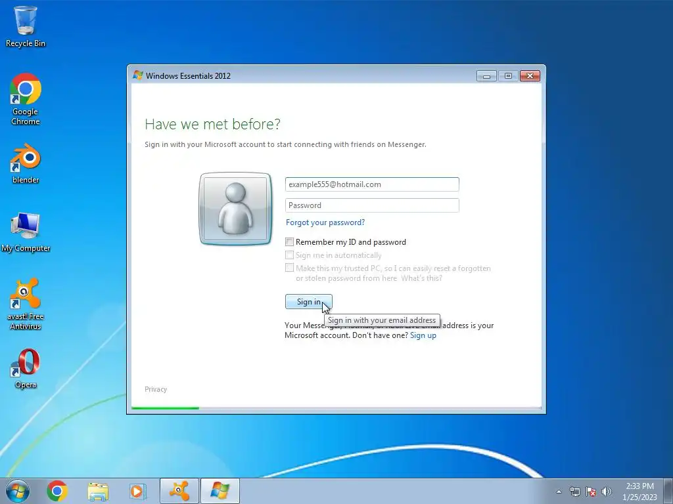Open the What's this? link
This screenshot has width=673, height=504.
pyautogui.click(x=421, y=278)
